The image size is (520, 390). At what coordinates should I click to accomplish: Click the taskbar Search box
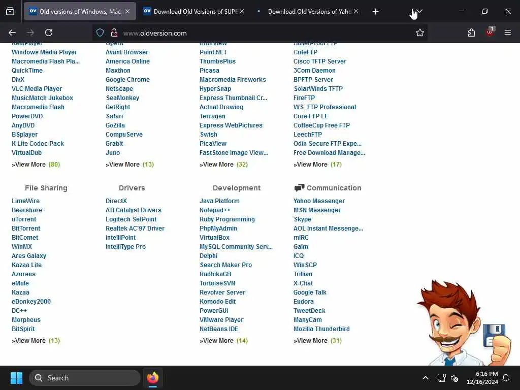pos(85,378)
